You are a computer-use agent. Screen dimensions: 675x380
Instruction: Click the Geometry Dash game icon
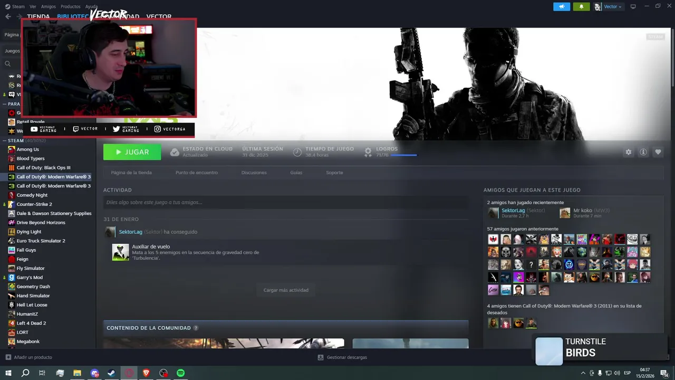click(12, 287)
